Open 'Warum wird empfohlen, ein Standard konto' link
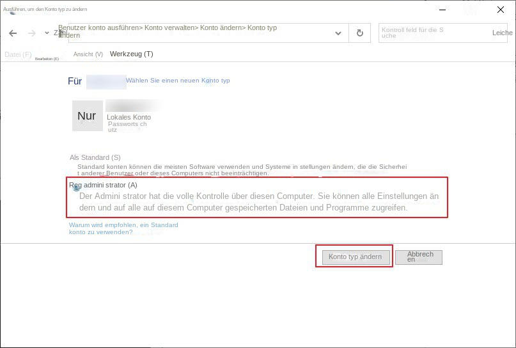The image size is (516, 348). coord(123,228)
